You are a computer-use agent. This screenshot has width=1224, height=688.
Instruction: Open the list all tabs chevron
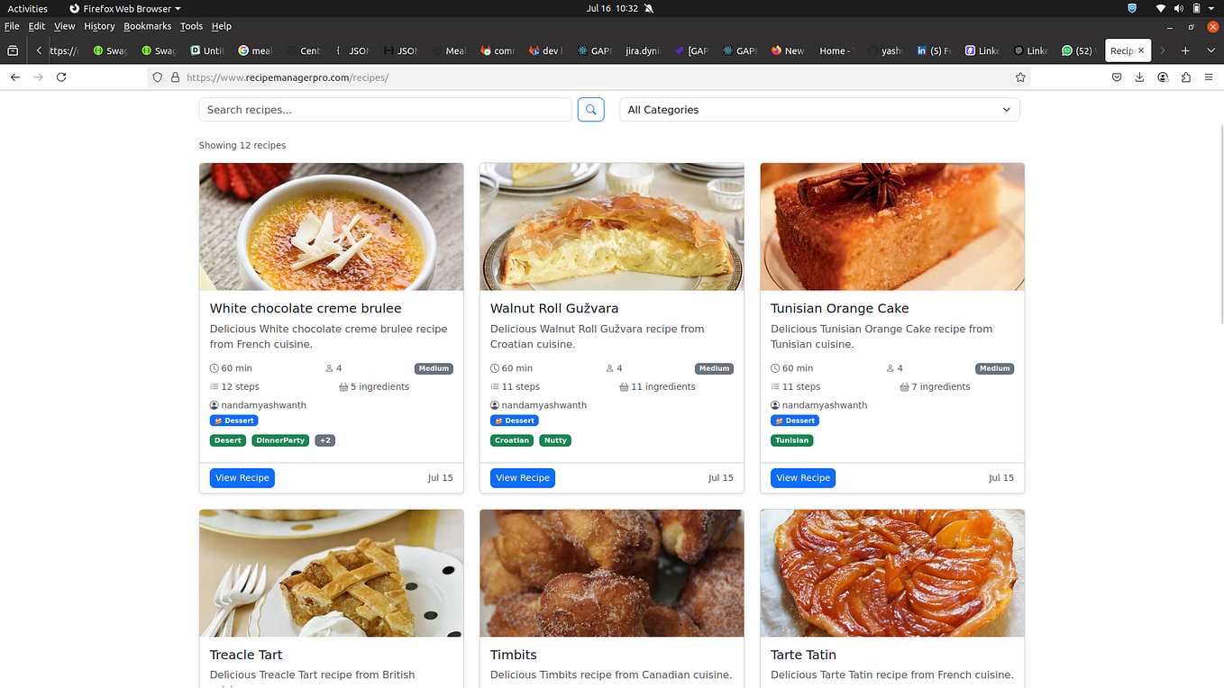(x=1209, y=50)
